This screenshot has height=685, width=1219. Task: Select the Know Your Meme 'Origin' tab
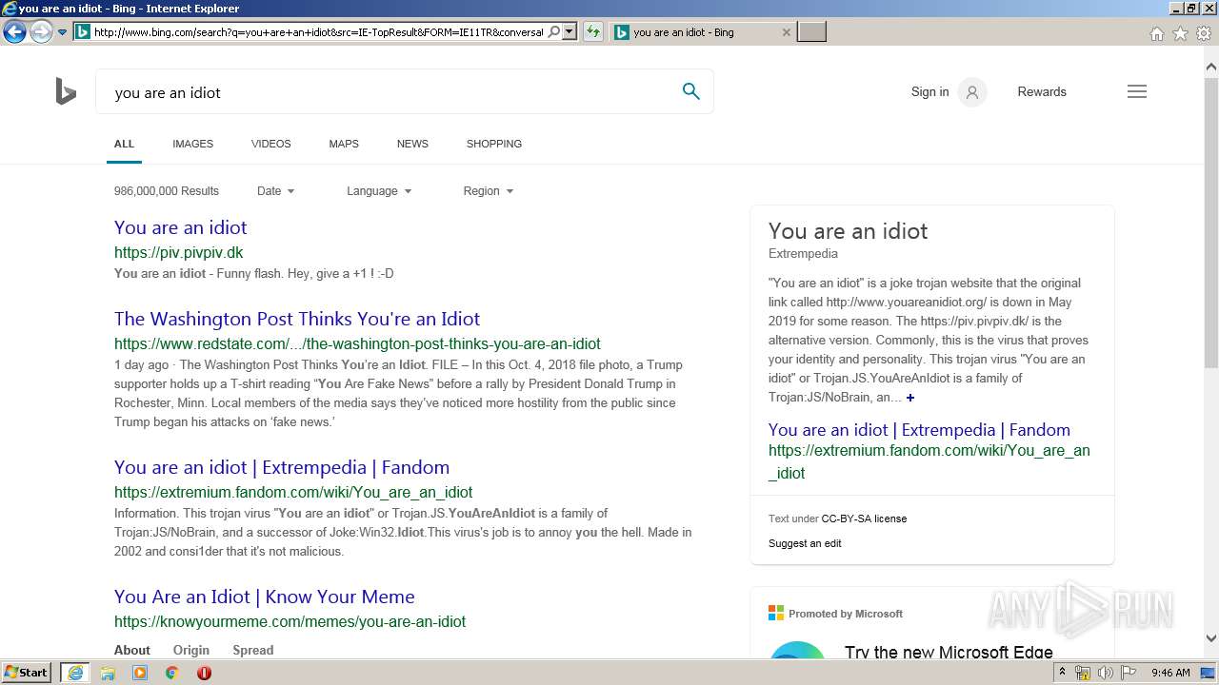pos(191,651)
